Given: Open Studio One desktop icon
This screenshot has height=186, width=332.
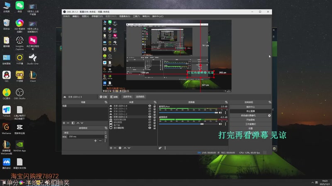Looking at the screenshot, I should point(33,59).
